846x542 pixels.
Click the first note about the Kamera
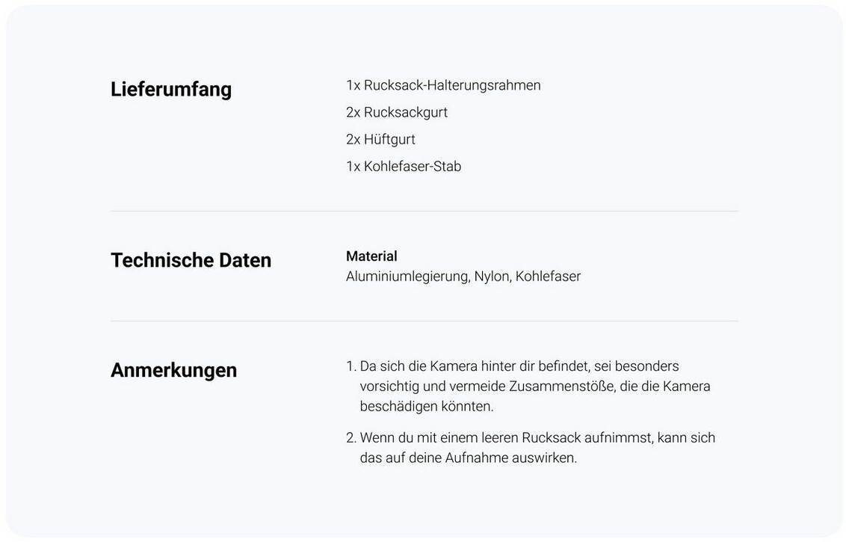pos(529,386)
